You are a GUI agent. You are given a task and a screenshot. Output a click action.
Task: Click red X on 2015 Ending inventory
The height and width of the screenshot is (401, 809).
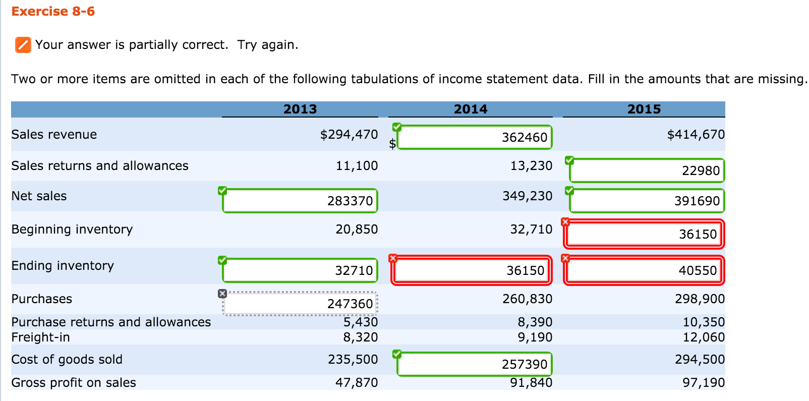[565, 258]
